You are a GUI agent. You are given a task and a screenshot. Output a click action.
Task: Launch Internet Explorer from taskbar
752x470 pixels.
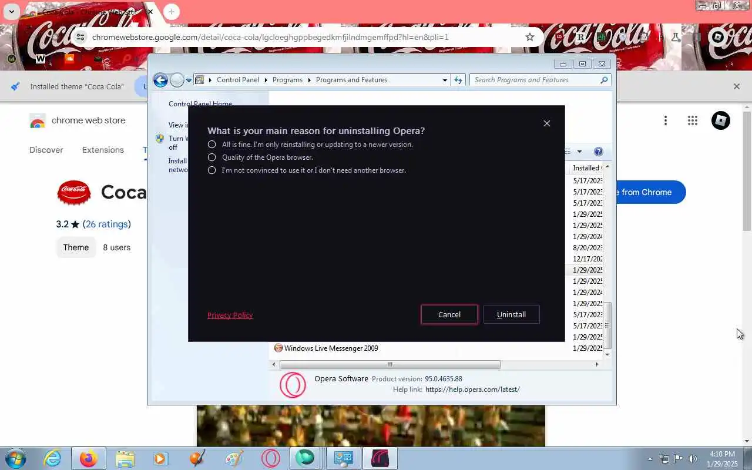[52, 458]
